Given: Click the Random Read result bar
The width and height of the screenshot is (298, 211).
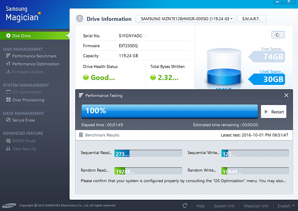Looking at the screenshot, I should coord(148,171).
